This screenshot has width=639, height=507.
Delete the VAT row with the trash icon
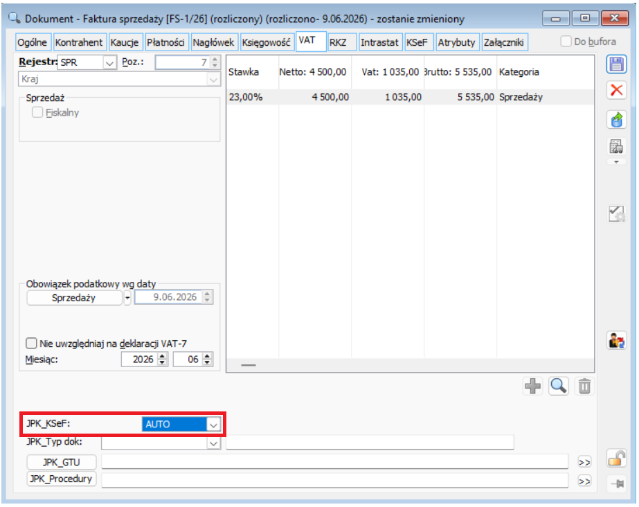(584, 386)
